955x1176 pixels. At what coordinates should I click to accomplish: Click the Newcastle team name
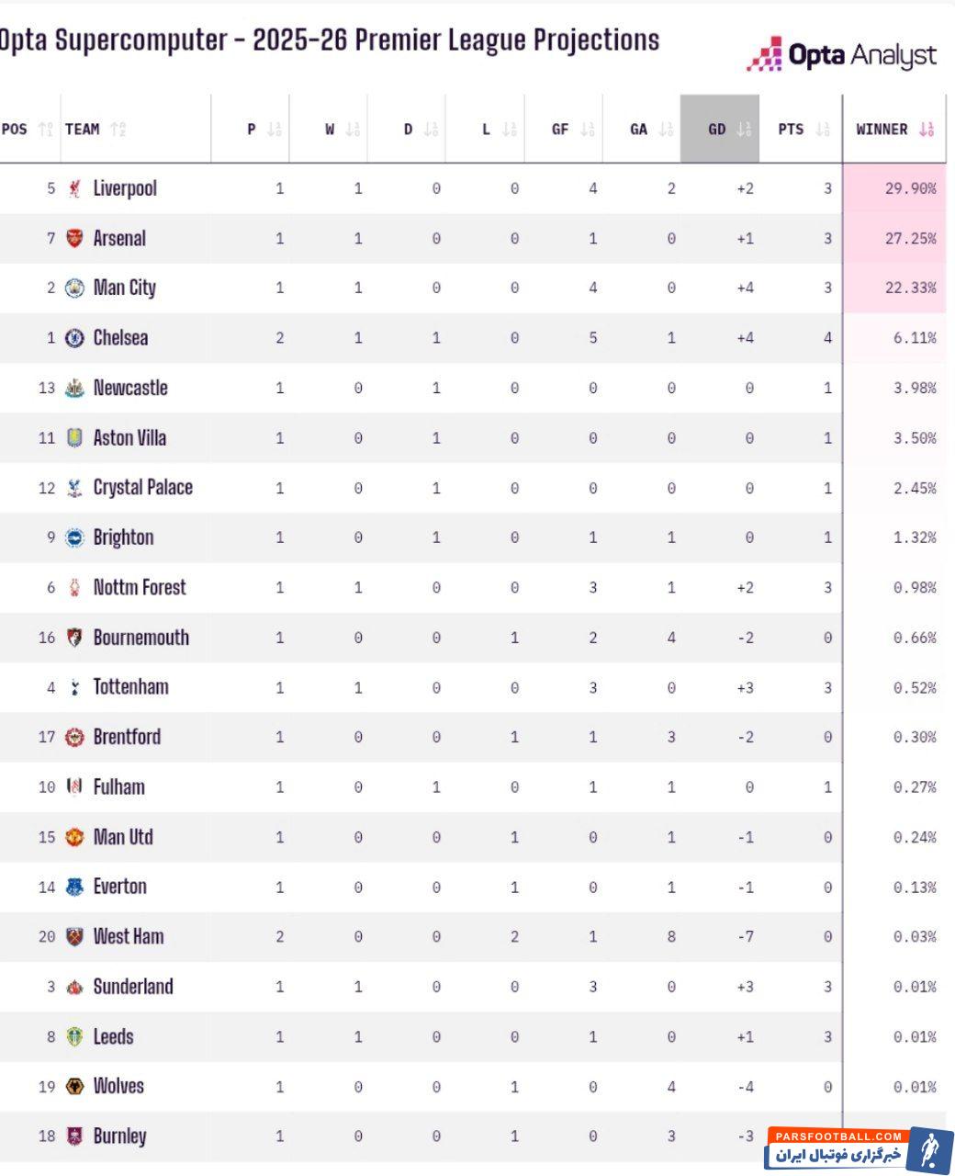tap(130, 388)
